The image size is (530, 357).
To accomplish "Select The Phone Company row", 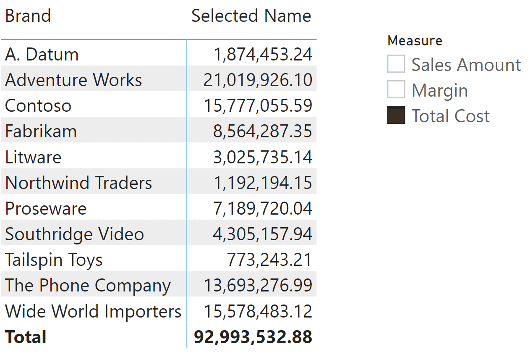I will coord(159,285).
